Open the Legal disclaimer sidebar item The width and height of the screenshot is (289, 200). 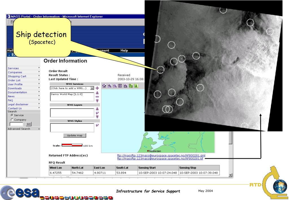click(x=18, y=104)
